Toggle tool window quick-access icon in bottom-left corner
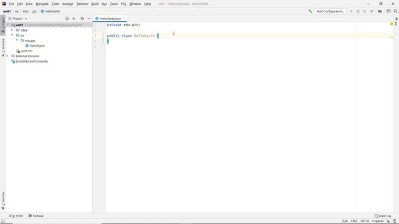 3,222
